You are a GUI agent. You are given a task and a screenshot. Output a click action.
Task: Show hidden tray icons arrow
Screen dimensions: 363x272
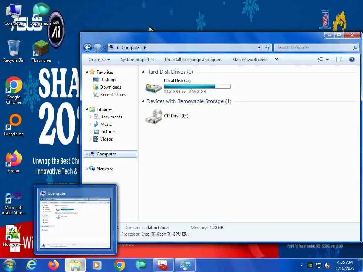(301, 265)
